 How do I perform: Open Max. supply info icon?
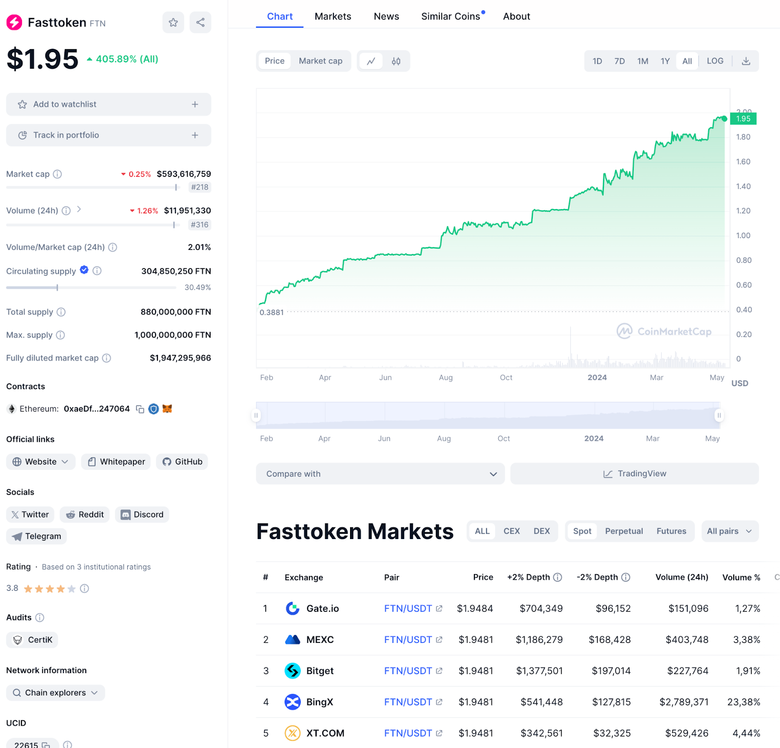pyautogui.click(x=60, y=335)
